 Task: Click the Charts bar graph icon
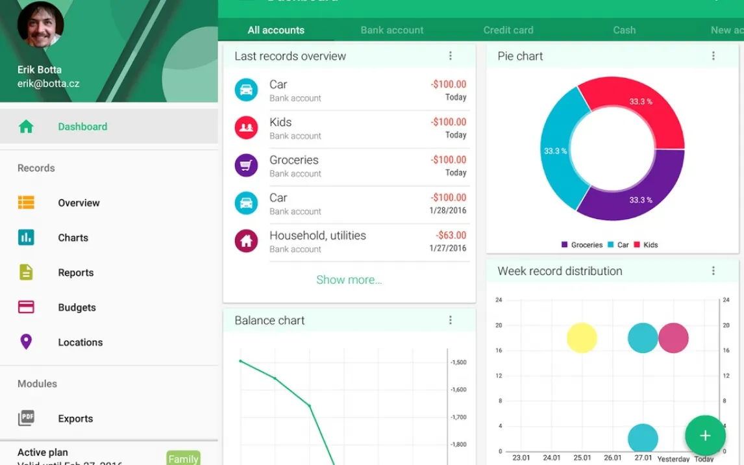click(26, 238)
